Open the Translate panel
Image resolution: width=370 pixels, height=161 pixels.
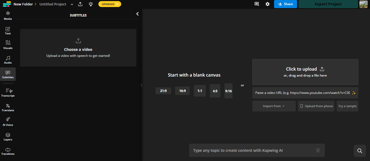(x=8, y=107)
